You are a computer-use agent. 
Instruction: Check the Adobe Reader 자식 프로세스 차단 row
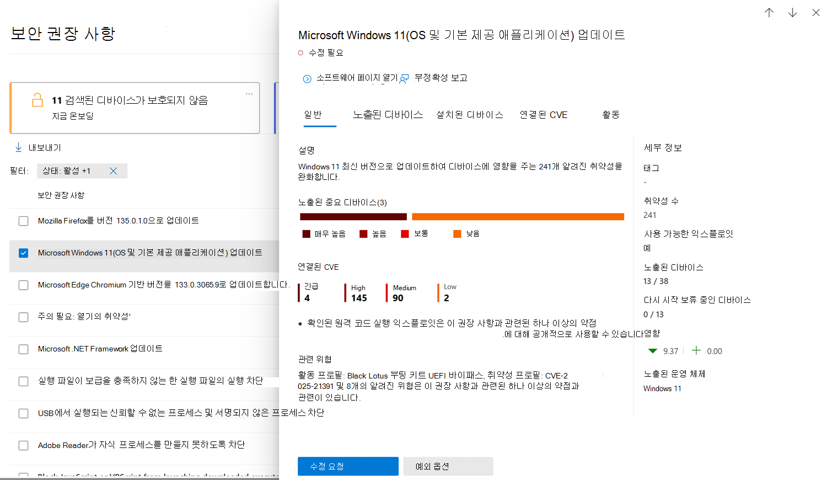point(23,445)
